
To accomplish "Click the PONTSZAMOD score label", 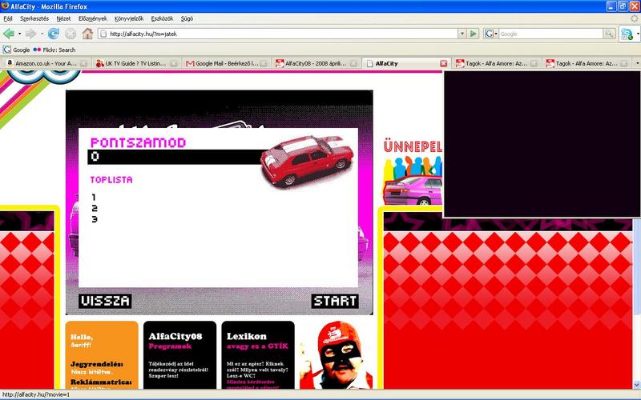I will click(x=138, y=142).
